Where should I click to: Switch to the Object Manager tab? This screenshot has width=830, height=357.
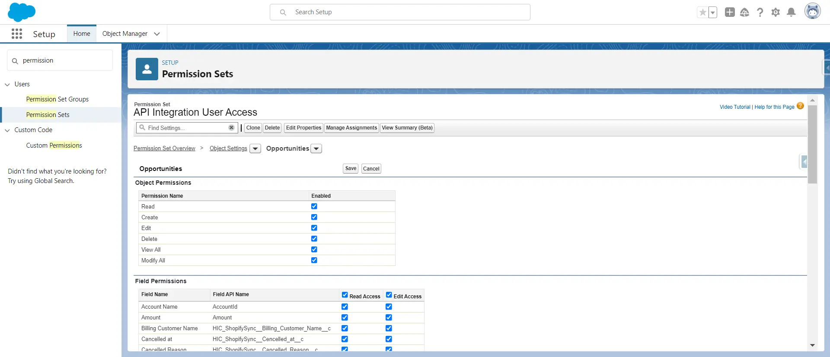(125, 34)
